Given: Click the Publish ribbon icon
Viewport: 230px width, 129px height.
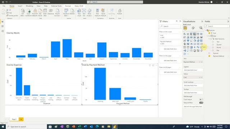Looking at the screenshot, I should tap(120, 12).
